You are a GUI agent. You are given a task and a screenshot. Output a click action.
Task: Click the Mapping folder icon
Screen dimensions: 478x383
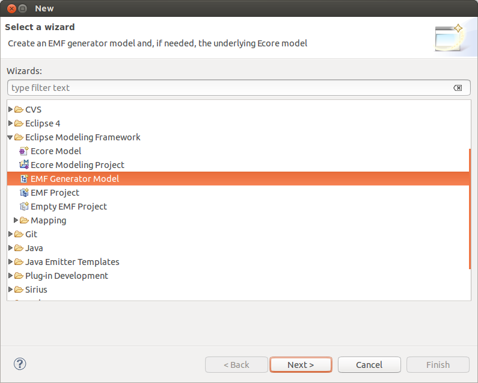coord(25,220)
